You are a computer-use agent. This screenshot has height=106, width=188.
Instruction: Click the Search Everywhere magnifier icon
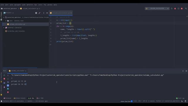(x=186, y=9)
